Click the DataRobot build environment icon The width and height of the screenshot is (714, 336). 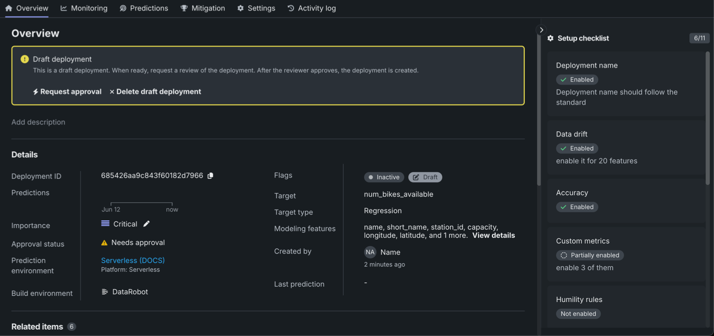tap(105, 292)
